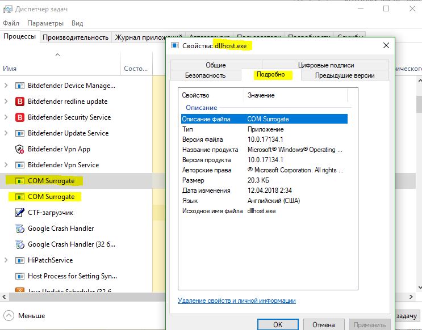Select the Исходное имя файла row

click(x=264, y=211)
